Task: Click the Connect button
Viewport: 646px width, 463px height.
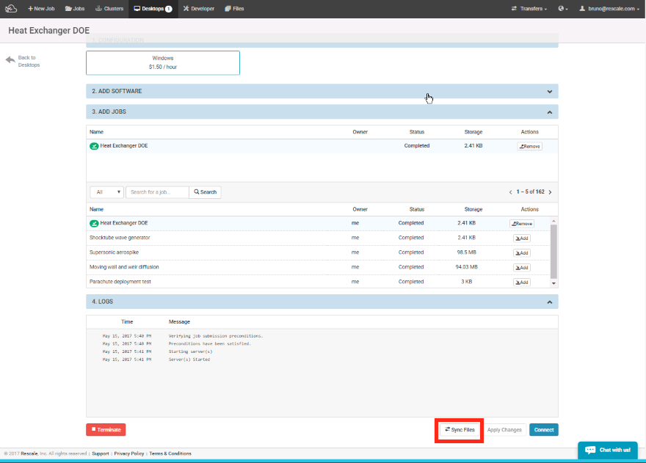Action: (543, 429)
